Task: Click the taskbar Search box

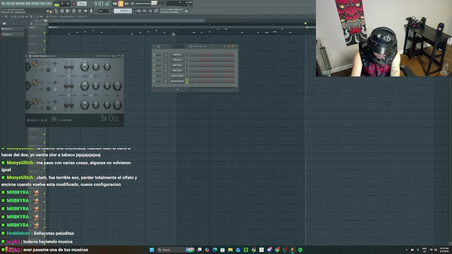Action: [176, 250]
